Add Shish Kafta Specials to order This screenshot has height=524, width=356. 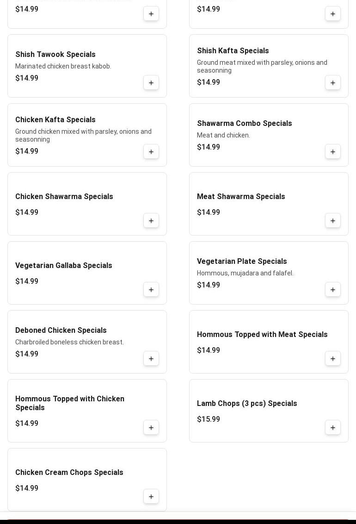point(333,83)
